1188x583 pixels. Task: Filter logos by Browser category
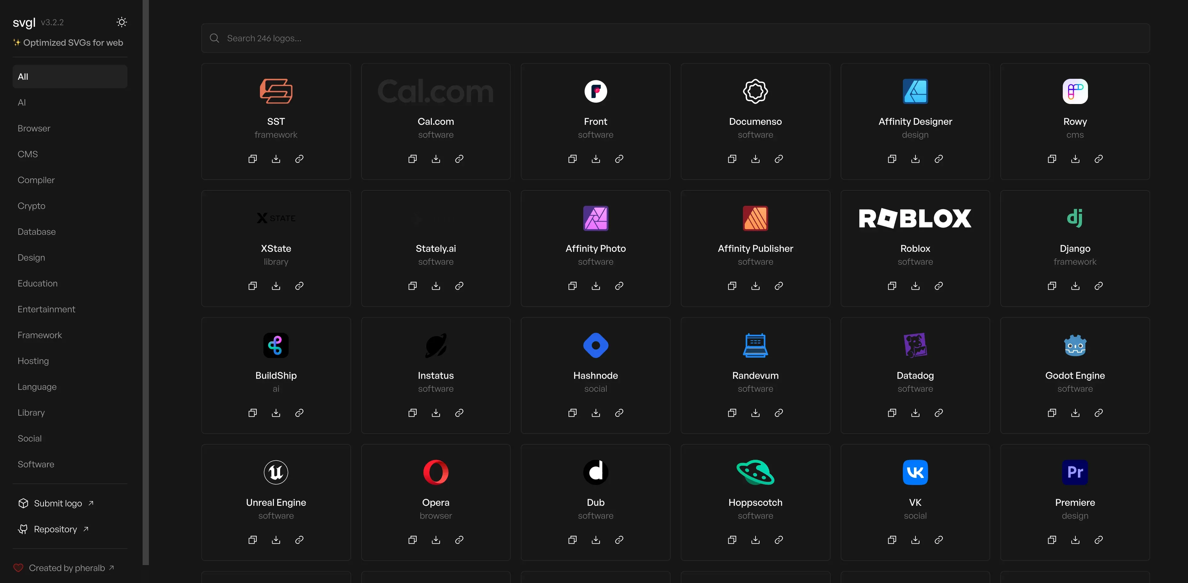(70, 128)
